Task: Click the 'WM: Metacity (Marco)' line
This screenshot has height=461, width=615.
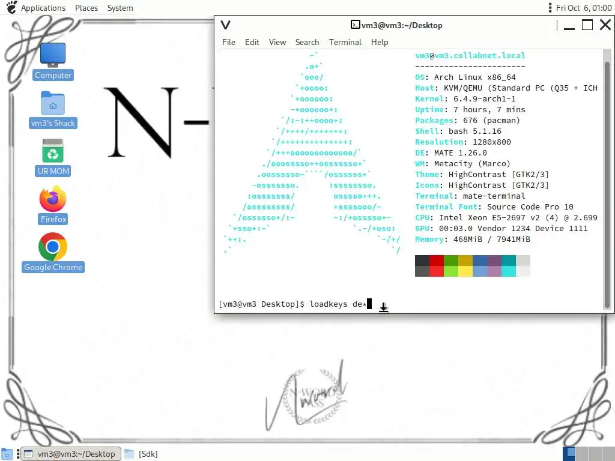Action: click(463, 163)
